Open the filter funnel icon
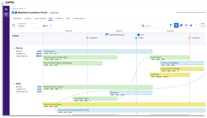 pyautogui.click(x=171, y=25)
